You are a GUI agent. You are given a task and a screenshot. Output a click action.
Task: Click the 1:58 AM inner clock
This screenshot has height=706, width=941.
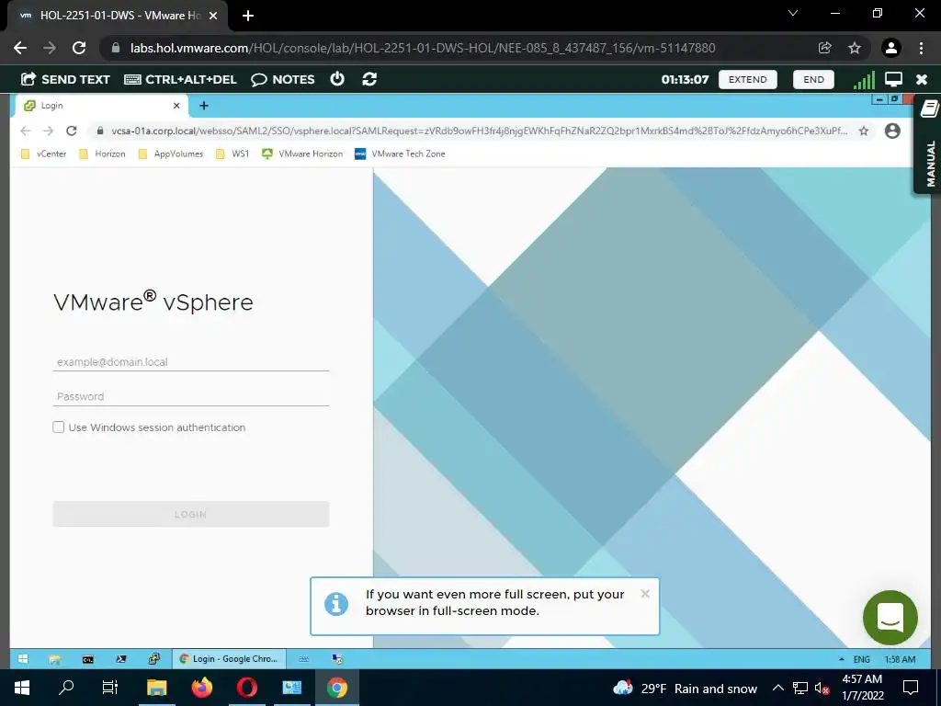[x=900, y=659]
